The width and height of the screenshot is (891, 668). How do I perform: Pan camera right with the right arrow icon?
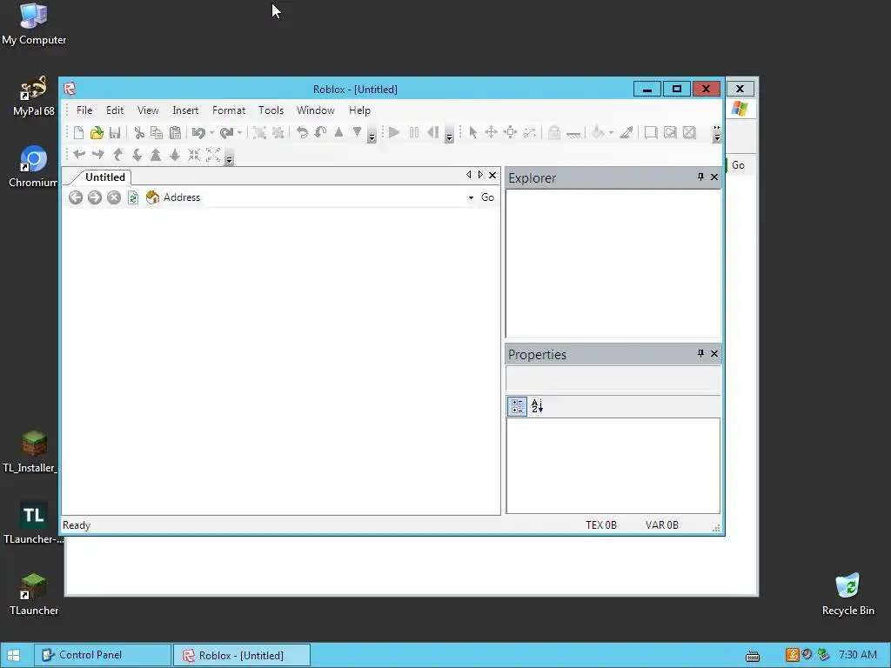tap(98, 155)
